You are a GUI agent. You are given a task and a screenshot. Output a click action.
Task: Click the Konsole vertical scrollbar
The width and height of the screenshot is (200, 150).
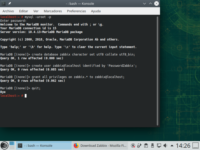(157, 71)
